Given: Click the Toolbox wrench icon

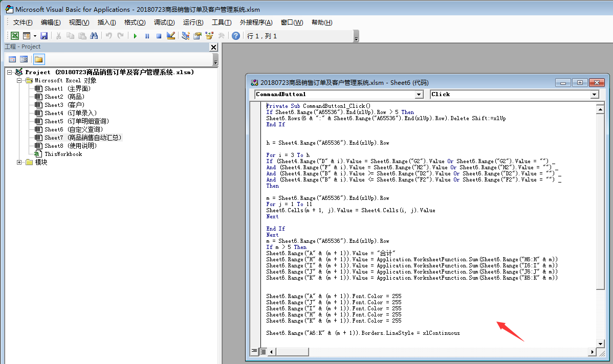Looking at the screenshot, I should coord(221,36).
